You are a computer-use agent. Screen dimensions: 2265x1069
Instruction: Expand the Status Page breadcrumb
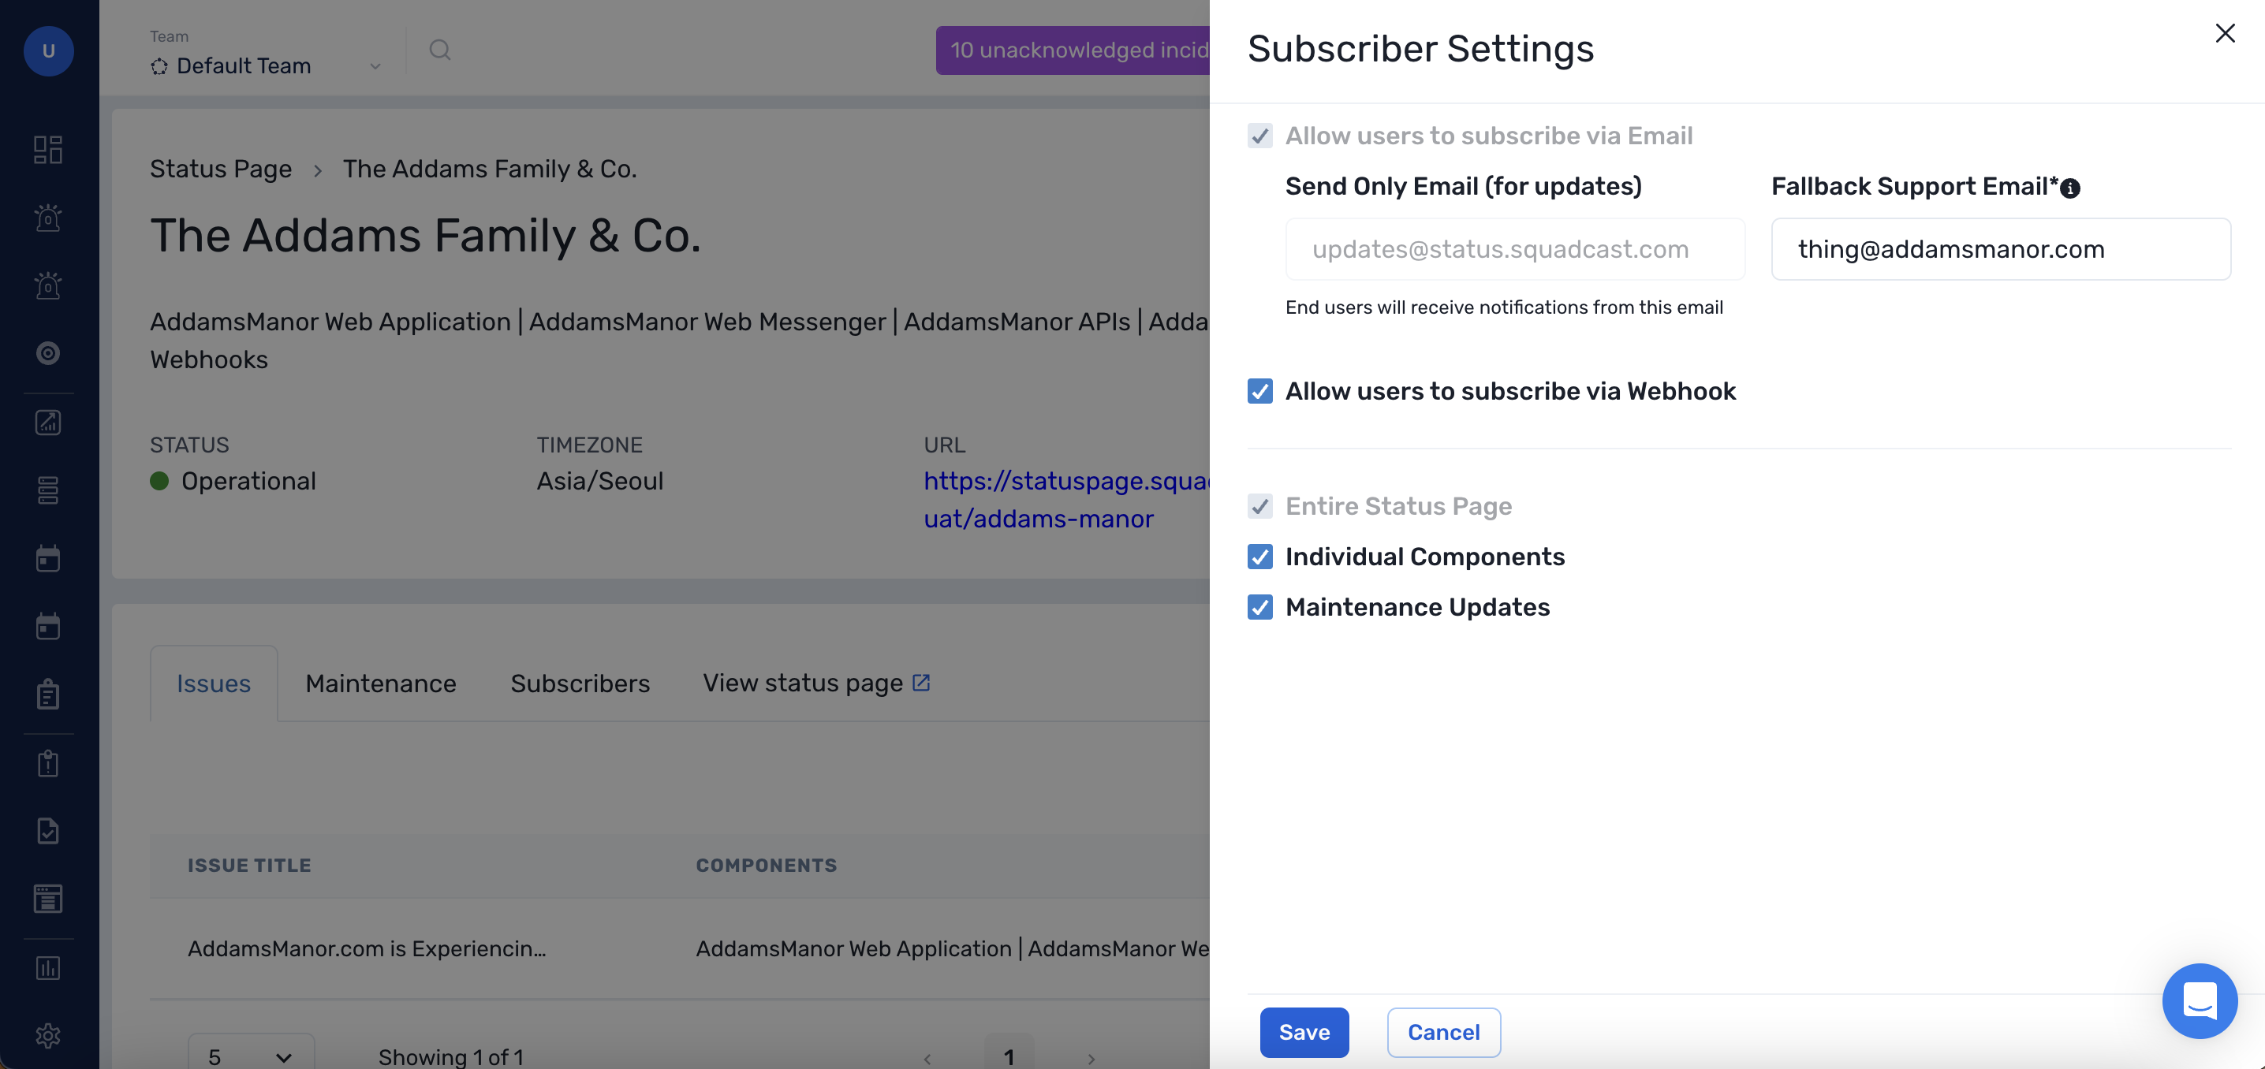[x=221, y=168]
